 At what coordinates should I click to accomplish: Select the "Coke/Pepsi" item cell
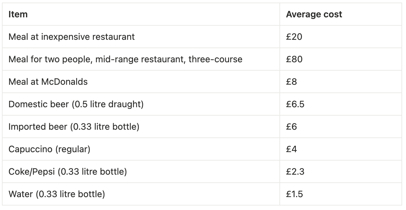[68, 172]
